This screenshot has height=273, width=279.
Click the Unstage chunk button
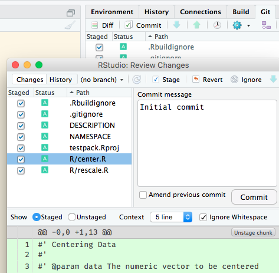(253, 233)
